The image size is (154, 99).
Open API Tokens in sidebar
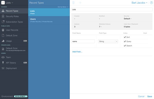tap(14, 63)
